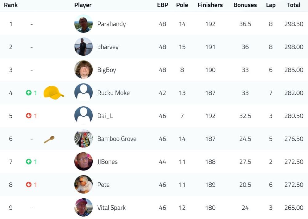This screenshot has width=308, height=219.
Task: Click the yellow cap icon beside Rucku Moke
Action: coord(54,92)
